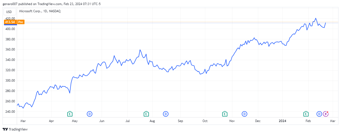This screenshot has width=341, height=134.
Task: Click the late-October earnings E marker
Action: point(225,114)
